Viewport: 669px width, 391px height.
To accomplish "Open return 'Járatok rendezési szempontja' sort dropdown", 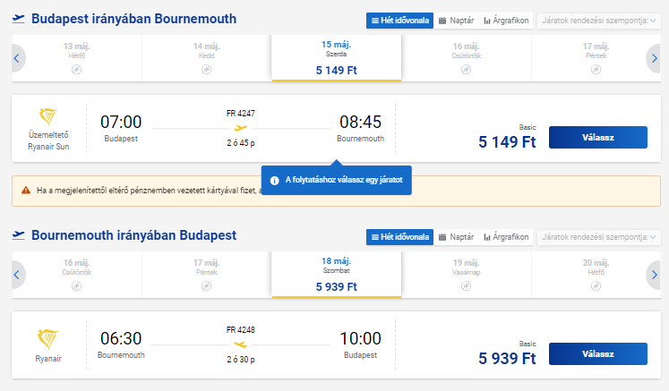I will 599,237.
